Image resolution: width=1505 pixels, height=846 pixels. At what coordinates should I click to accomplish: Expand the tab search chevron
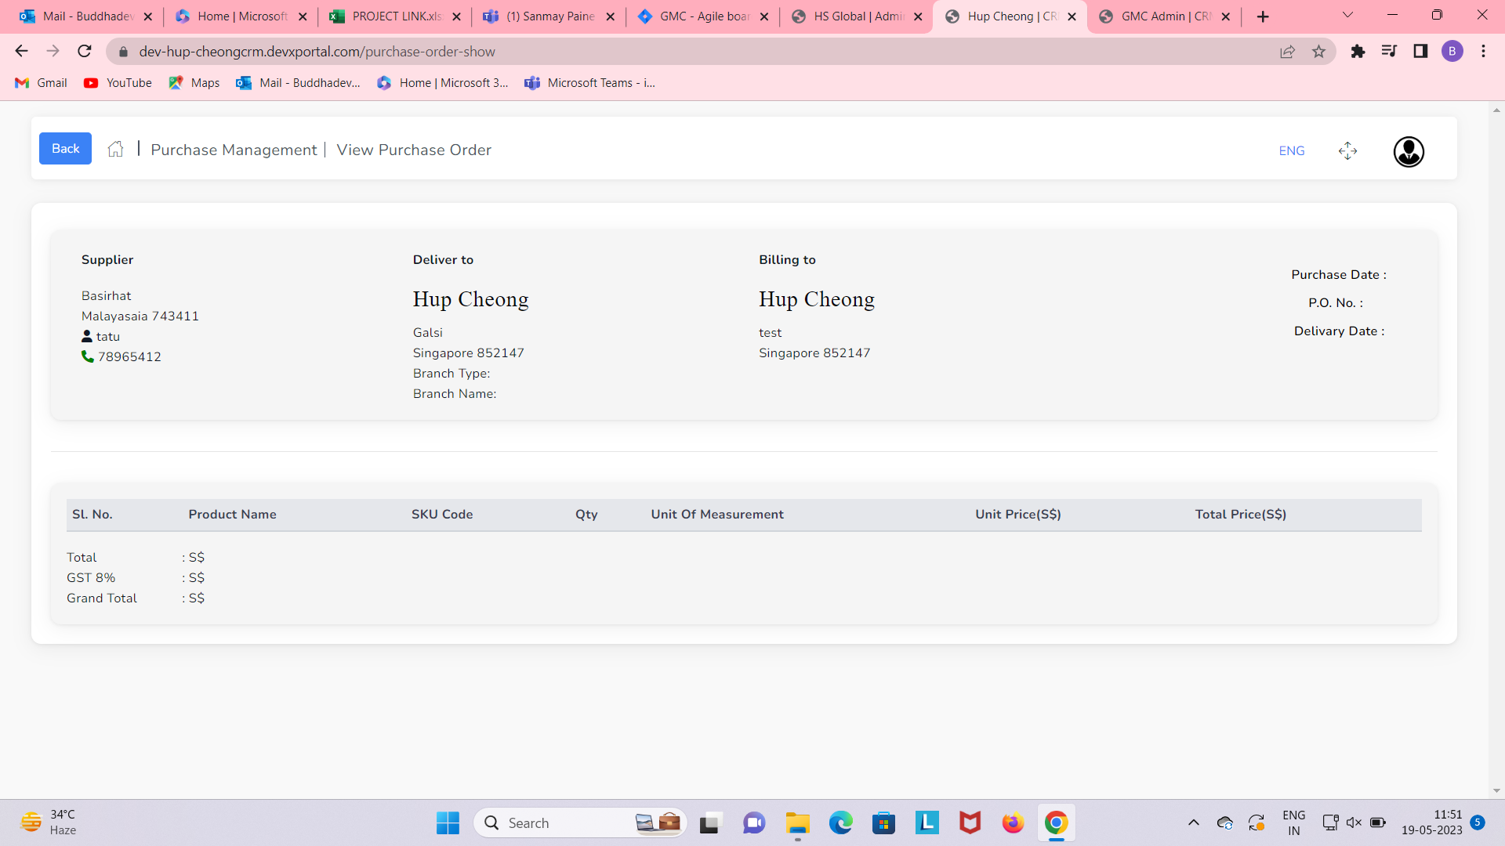pos(1347,16)
